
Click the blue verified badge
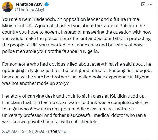(x=47, y=4)
